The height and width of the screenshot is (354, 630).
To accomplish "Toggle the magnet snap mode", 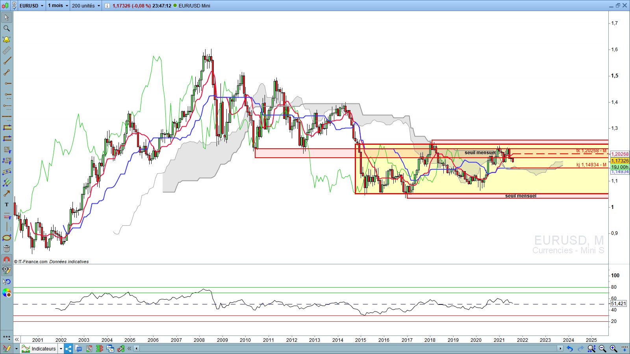I will pyautogui.click(x=6, y=260).
